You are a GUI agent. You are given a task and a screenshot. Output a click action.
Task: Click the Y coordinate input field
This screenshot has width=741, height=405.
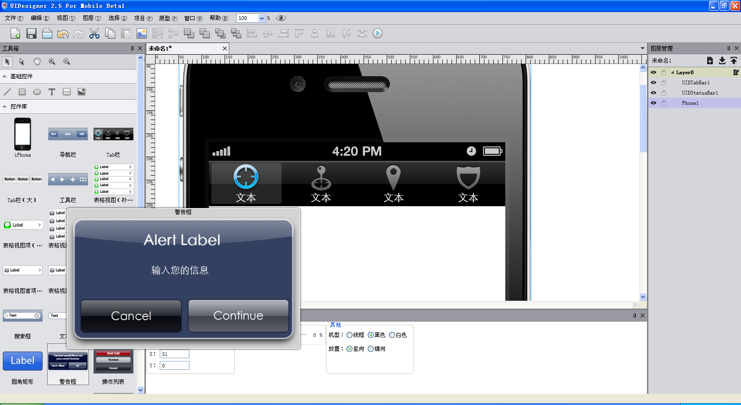coord(175,366)
